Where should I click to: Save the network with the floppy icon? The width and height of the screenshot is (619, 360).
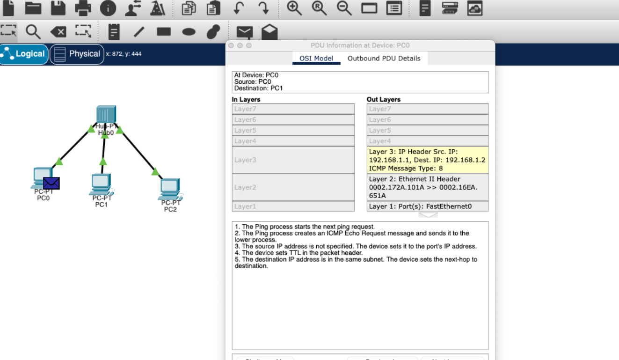pyautogui.click(x=58, y=7)
